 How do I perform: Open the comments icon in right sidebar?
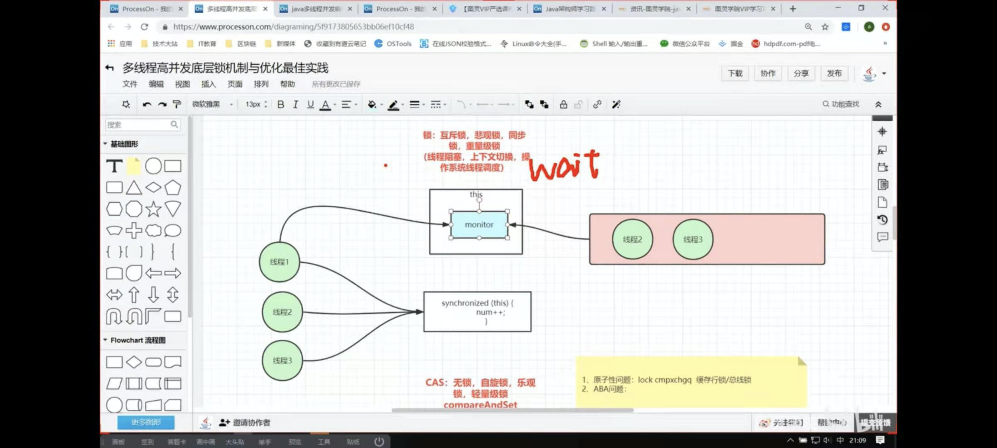coord(882,237)
